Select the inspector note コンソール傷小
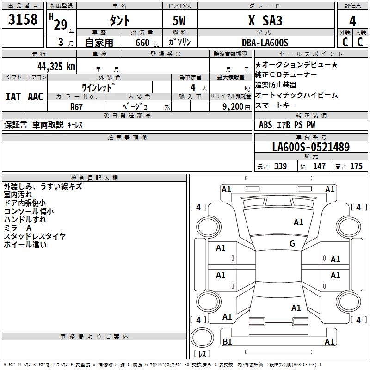Screen dimensions: 370x370 (29, 211)
